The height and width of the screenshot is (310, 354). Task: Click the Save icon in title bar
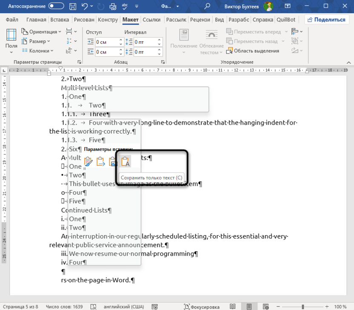point(73,6)
